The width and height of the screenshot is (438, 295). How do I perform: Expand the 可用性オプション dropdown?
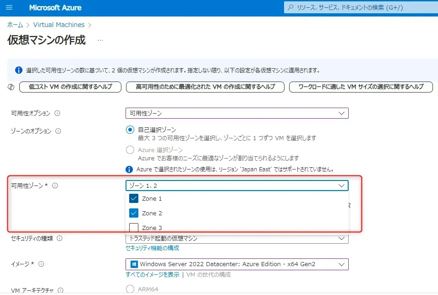(237, 113)
